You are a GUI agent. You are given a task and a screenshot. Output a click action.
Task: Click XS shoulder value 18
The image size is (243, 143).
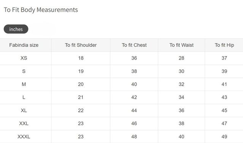(x=81, y=58)
